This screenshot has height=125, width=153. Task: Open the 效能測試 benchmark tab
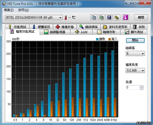17,27
